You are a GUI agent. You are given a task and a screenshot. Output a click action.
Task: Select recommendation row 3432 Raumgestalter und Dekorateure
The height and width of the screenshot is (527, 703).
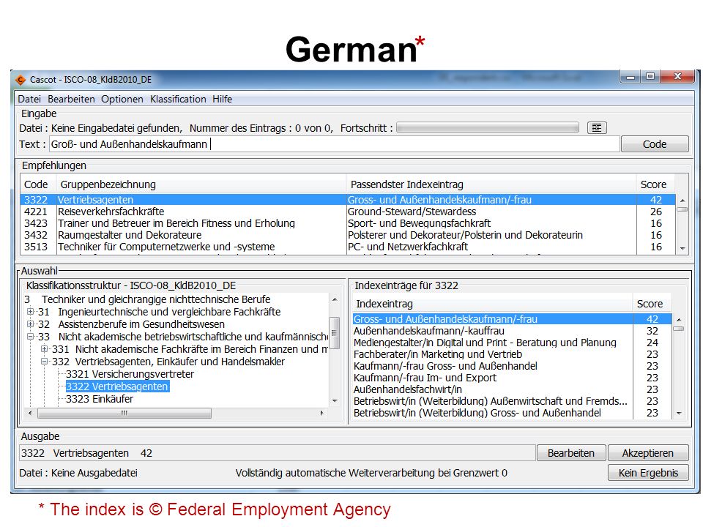[x=347, y=235]
